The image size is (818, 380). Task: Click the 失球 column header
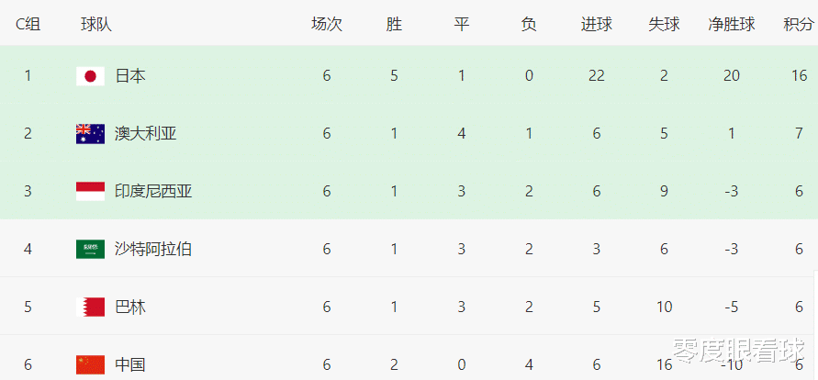tap(664, 24)
